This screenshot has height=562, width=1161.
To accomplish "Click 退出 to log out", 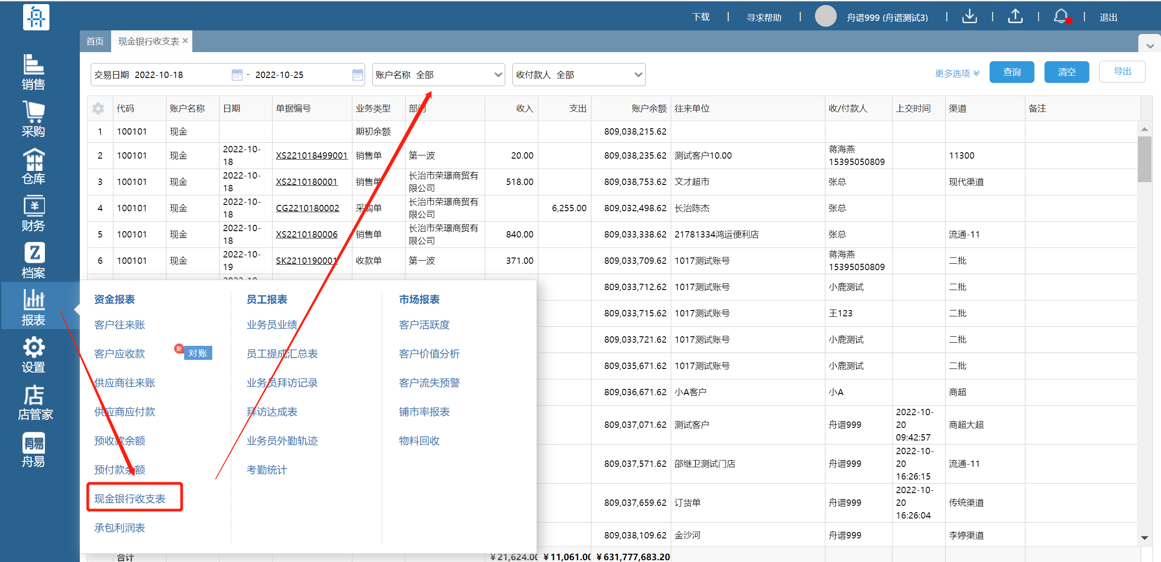I will click(x=1108, y=17).
